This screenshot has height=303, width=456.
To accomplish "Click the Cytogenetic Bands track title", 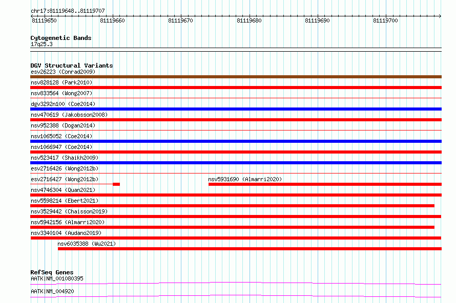I will (x=61, y=38).
